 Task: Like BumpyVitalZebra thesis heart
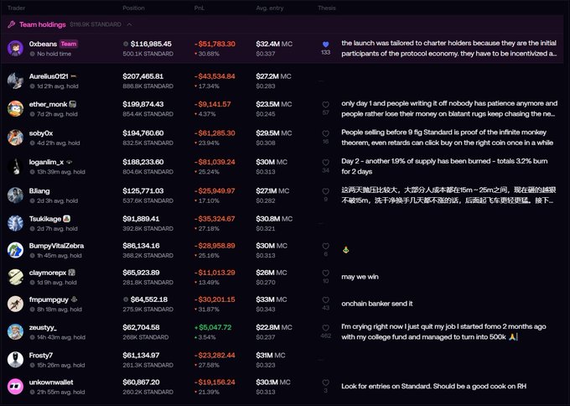point(326,247)
